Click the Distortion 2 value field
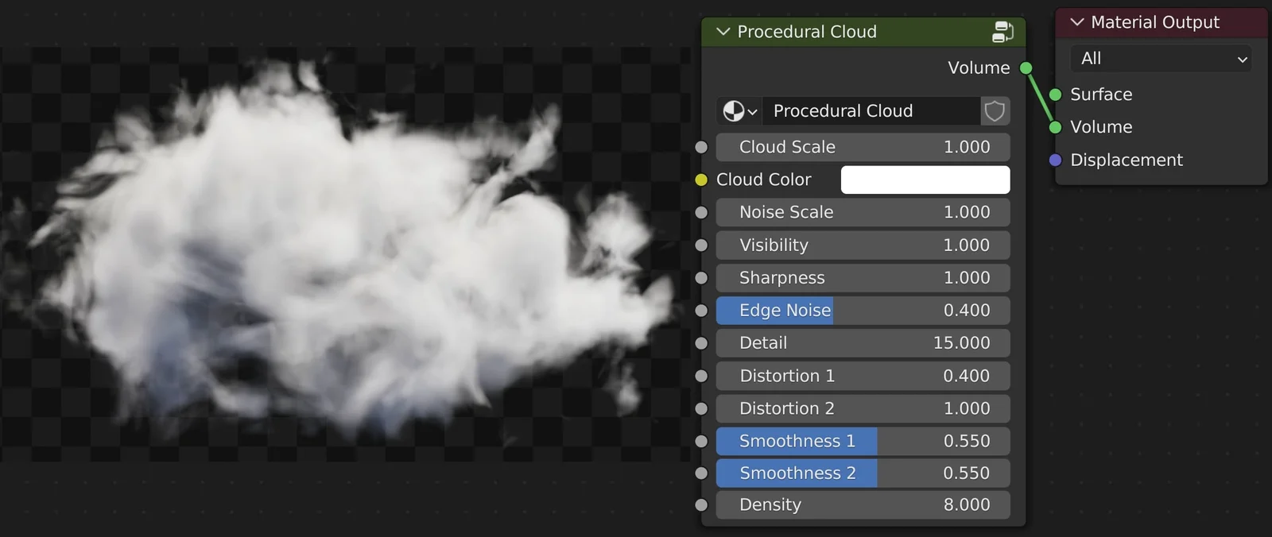Image resolution: width=1272 pixels, height=537 pixels. (863, 408)
